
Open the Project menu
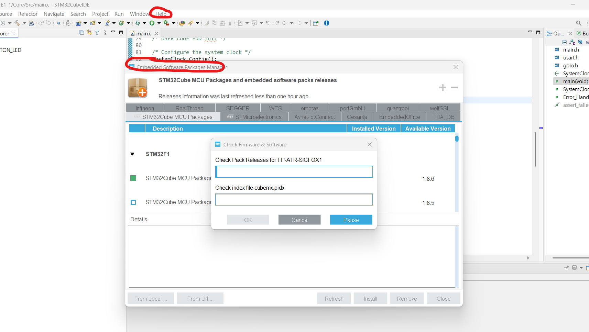(x=100, y=14)
